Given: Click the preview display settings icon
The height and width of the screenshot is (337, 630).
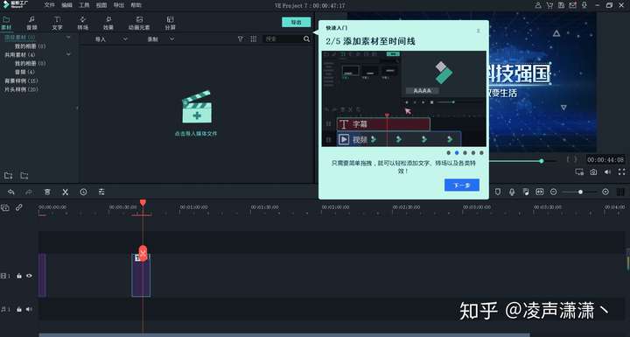Looking at the screenshot, I should [579, 172].
